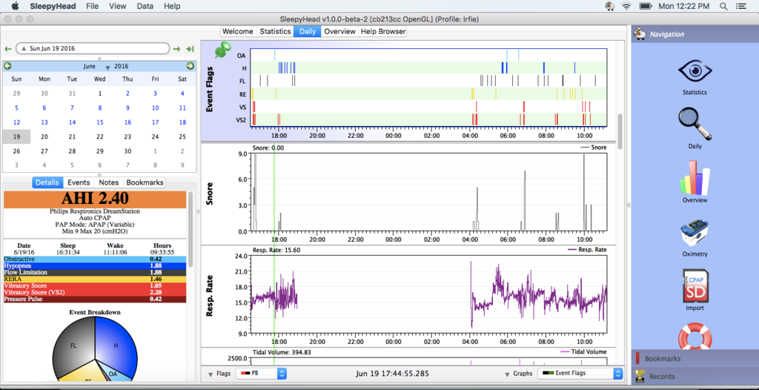This screenshot has width=759, height=390.
Task: Click the sheep icon in Navigation header
Action: 640,34
